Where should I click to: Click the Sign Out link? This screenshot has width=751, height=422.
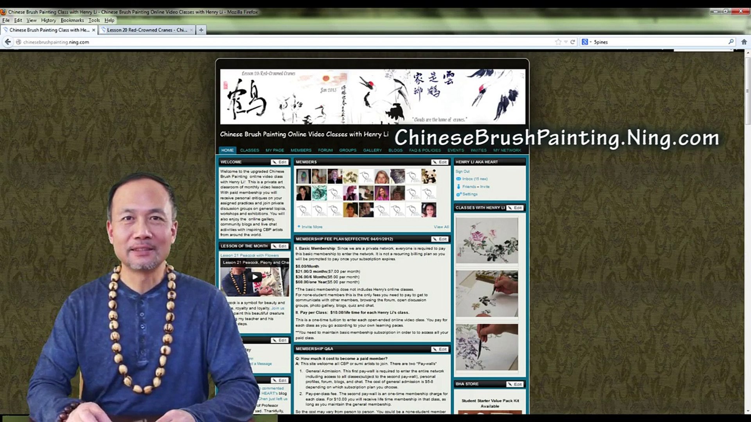tap(462, 172)
